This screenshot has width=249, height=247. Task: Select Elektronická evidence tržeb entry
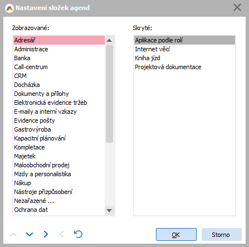[x=59, y=103]
